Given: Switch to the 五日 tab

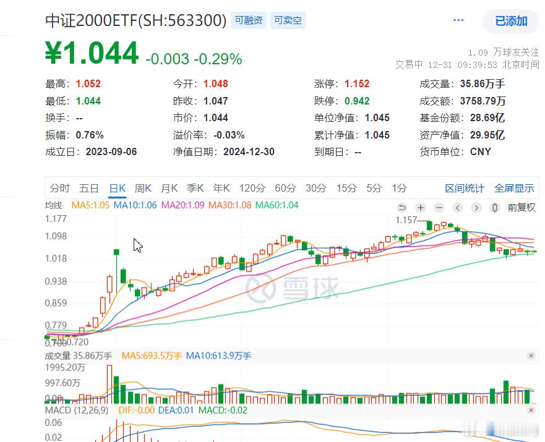Looking at the screenshot, I should 89,188.
